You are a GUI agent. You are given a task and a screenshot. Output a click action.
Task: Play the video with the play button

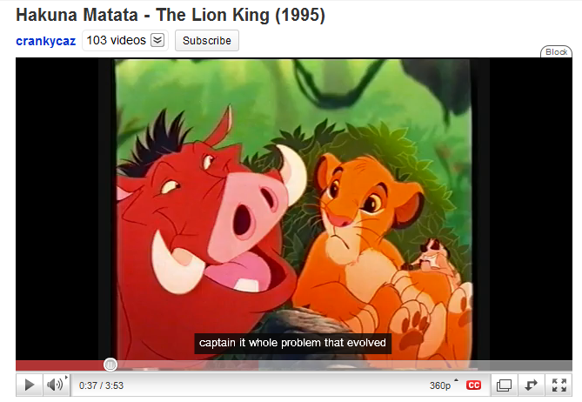(x=30, y=385)
